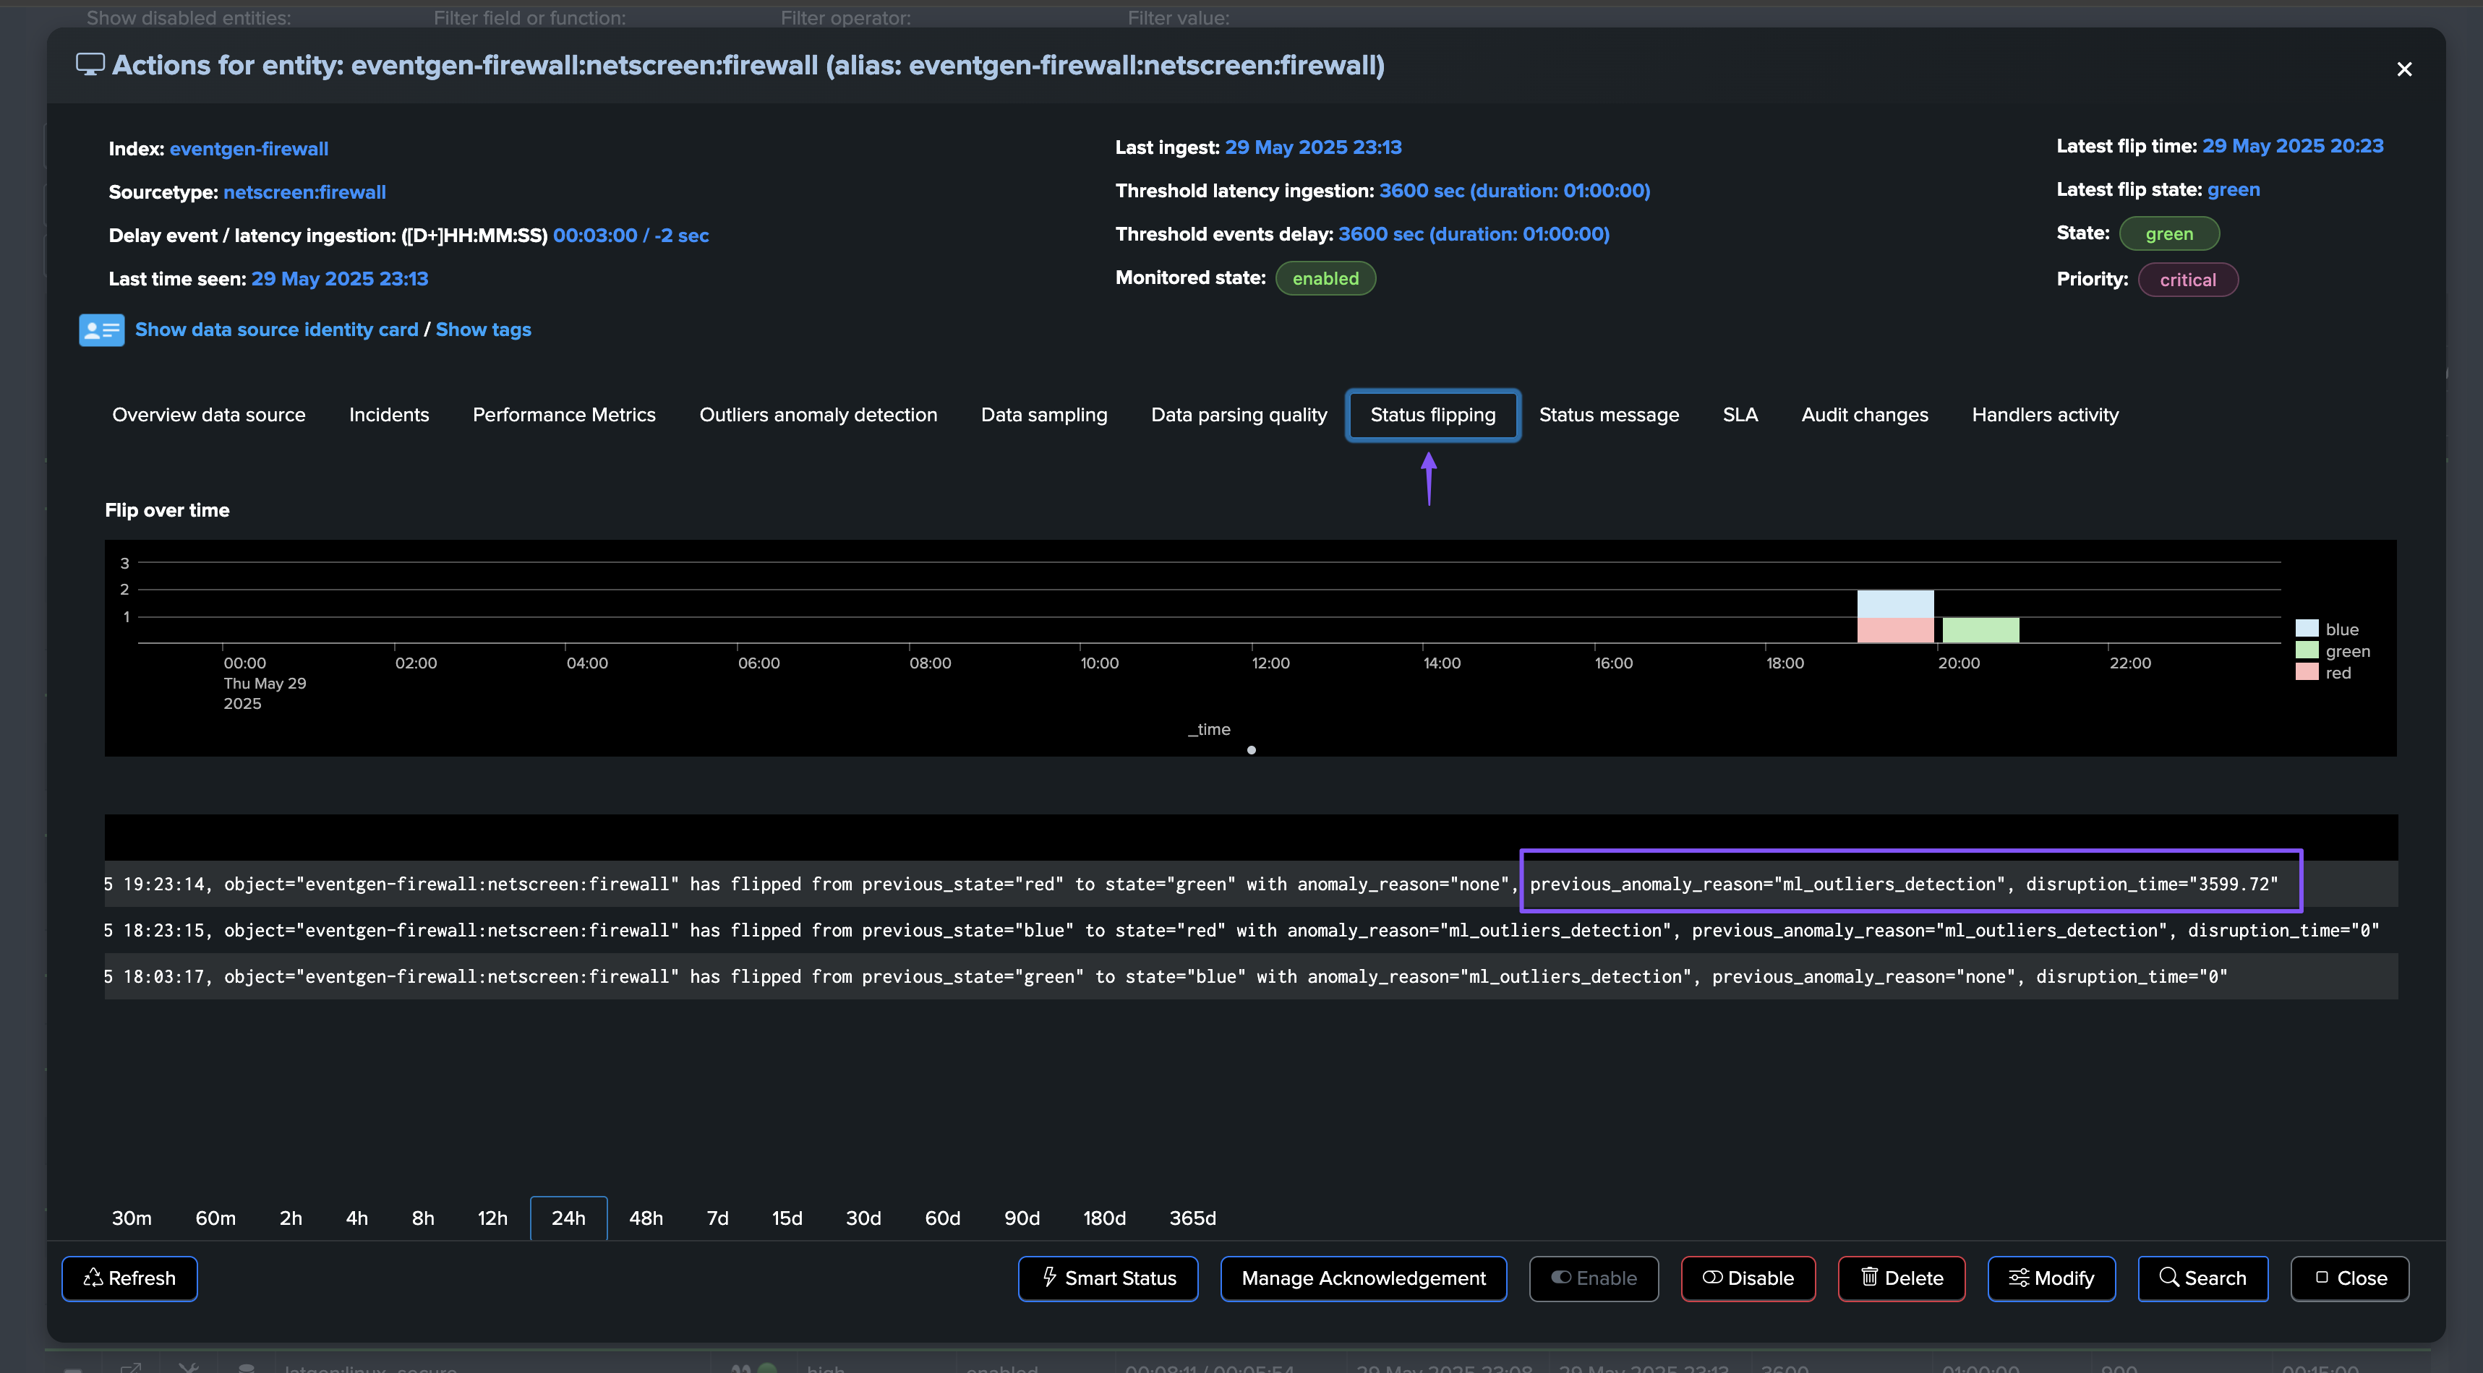Image resolution: width=2483 pixels, height=1373 pixels.
Task: Disable this entity's monitoring
Action: tap(1748, 1278)
